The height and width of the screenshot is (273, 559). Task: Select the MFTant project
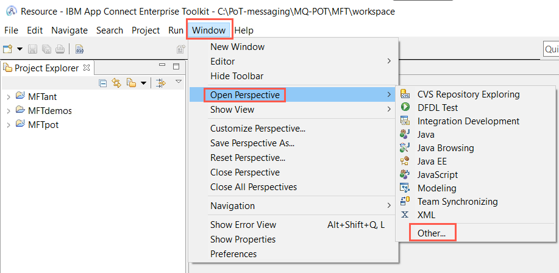[42, 96]
